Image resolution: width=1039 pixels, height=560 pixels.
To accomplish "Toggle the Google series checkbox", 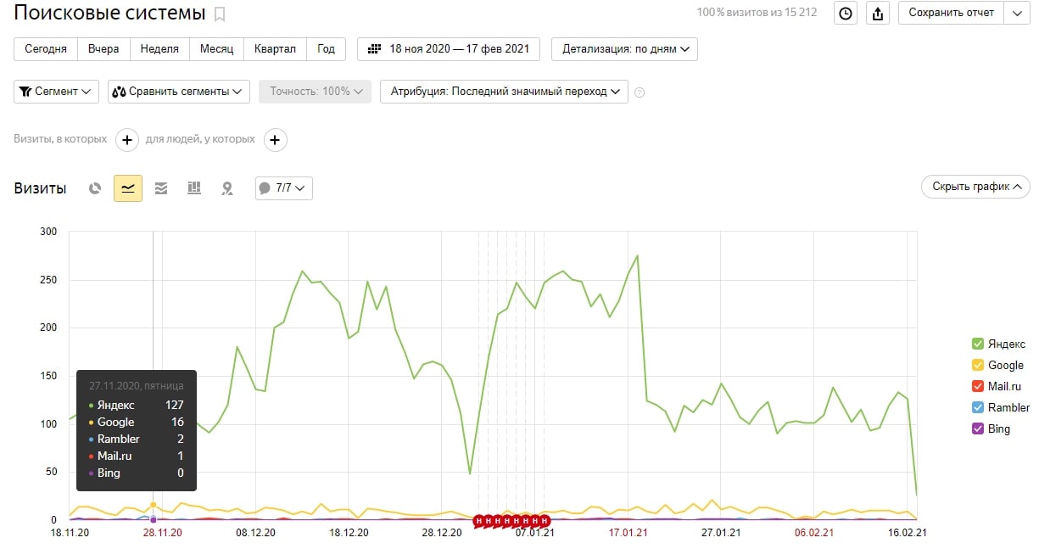I will point(978,365).
